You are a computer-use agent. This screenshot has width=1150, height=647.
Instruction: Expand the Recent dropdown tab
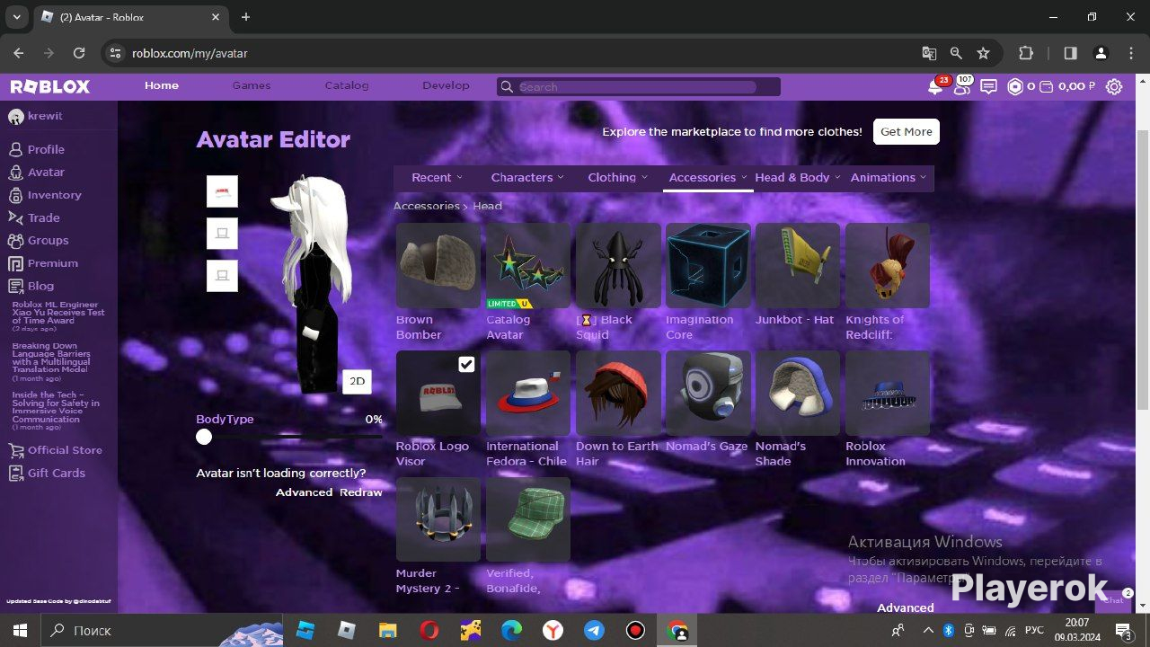(x=437, y=177)
